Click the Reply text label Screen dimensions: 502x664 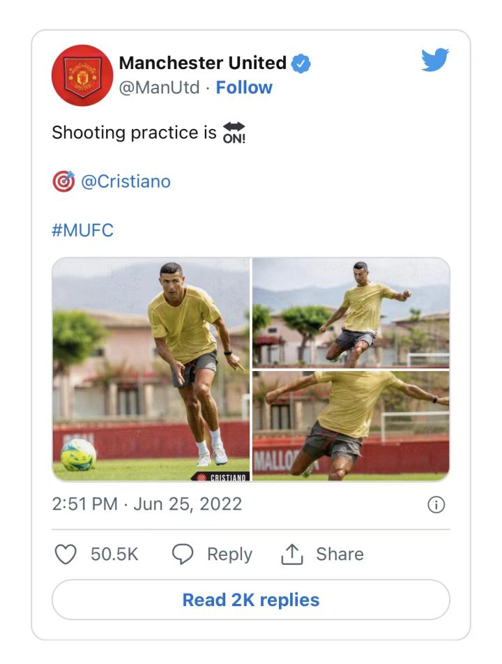[229, 554]
